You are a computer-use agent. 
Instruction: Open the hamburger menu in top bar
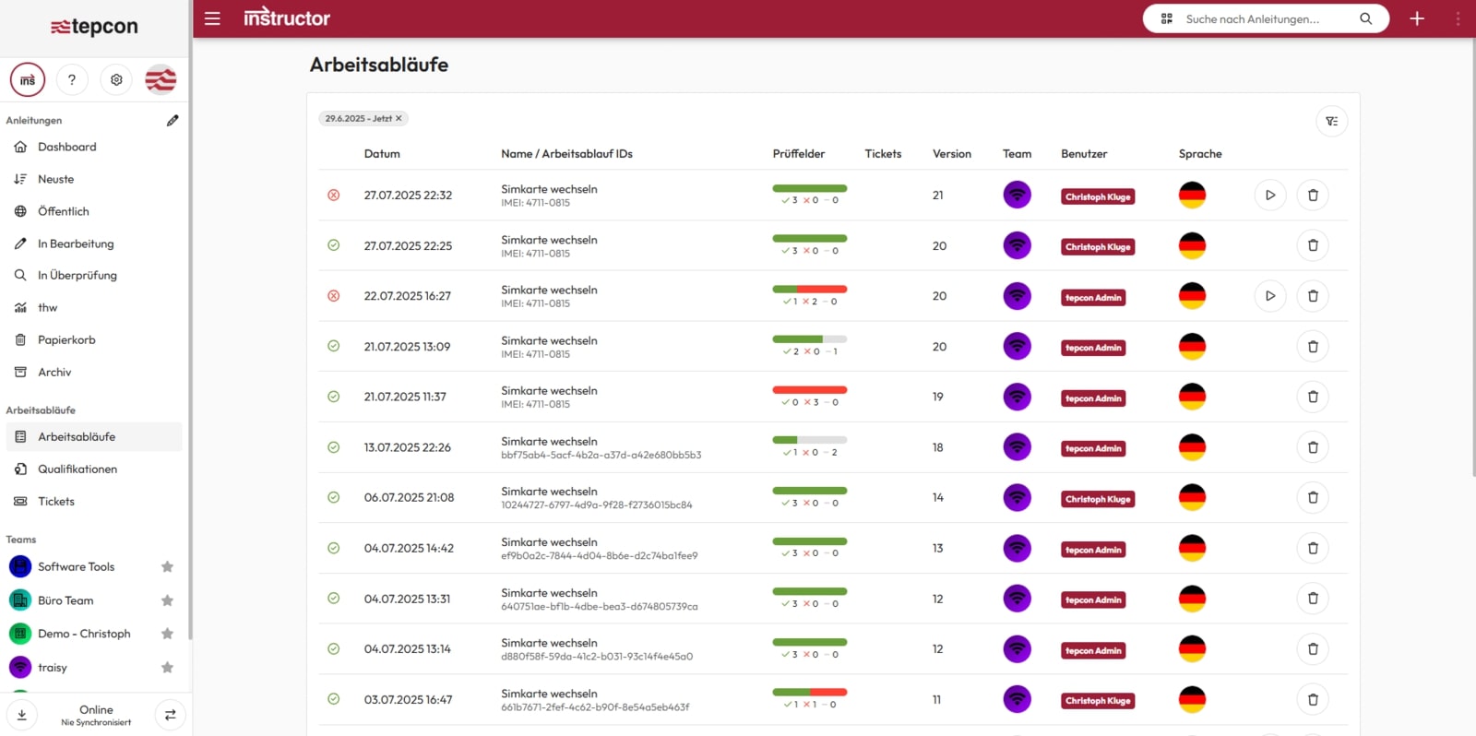coord(212,18)
